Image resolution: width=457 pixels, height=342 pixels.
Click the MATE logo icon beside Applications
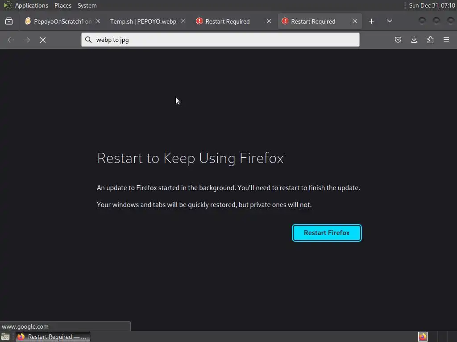pyautogui.click(x=7, y=5)
